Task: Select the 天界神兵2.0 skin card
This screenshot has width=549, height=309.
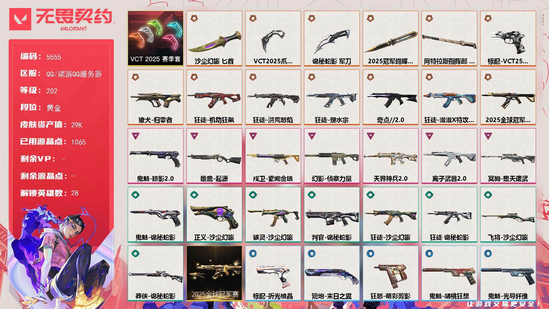Action: click(x=391, y=156)
